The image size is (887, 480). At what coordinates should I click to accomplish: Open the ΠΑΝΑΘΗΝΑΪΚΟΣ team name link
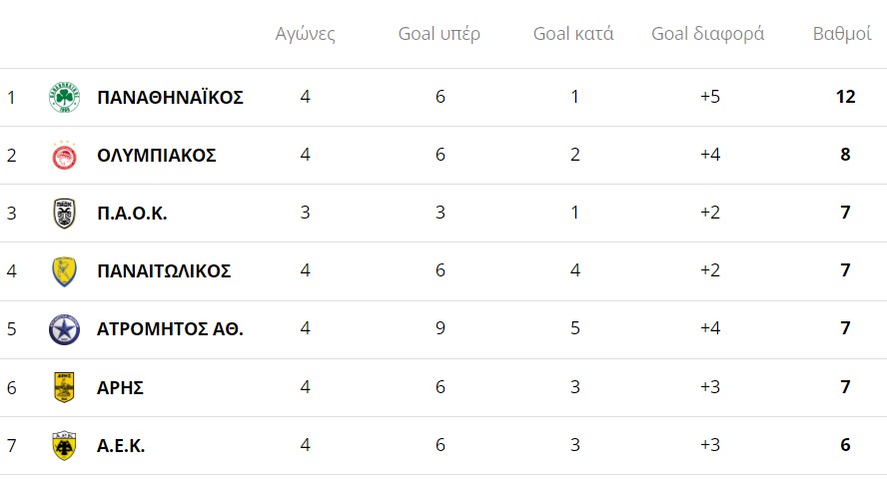(x=170, y=98)
